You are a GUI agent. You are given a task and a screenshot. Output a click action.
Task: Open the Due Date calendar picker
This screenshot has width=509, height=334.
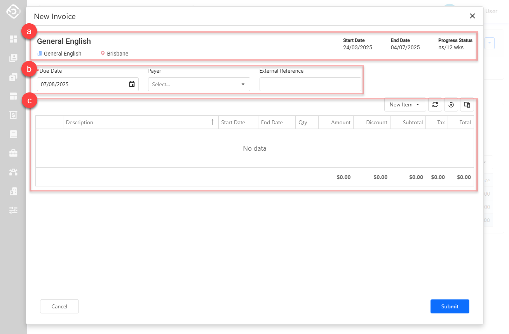132,84
